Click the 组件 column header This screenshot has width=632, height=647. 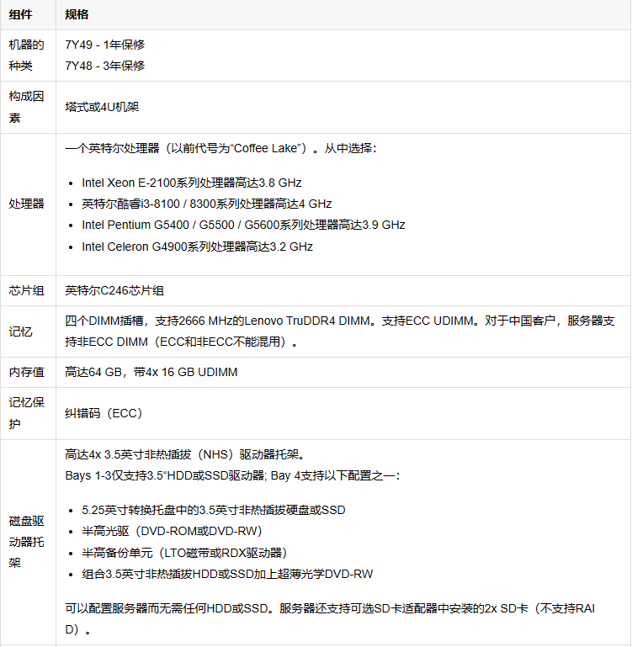coord(20,15)
